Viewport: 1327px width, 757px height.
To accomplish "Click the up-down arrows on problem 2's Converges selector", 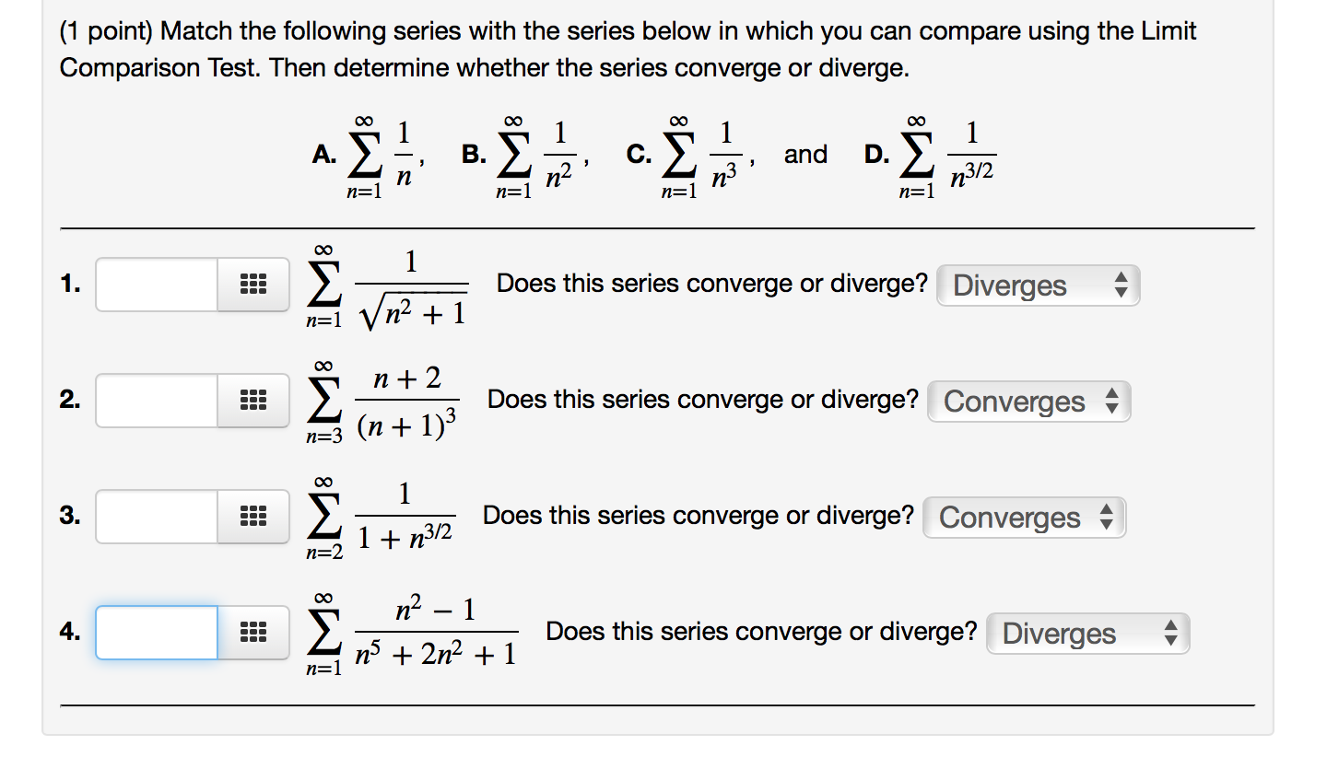I will [1113, 401].
